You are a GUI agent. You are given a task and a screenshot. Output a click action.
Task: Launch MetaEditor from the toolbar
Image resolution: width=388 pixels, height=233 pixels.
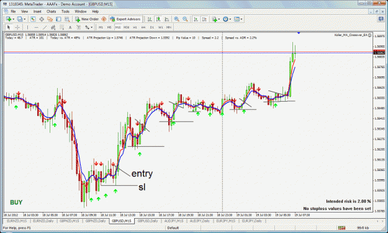104,19
